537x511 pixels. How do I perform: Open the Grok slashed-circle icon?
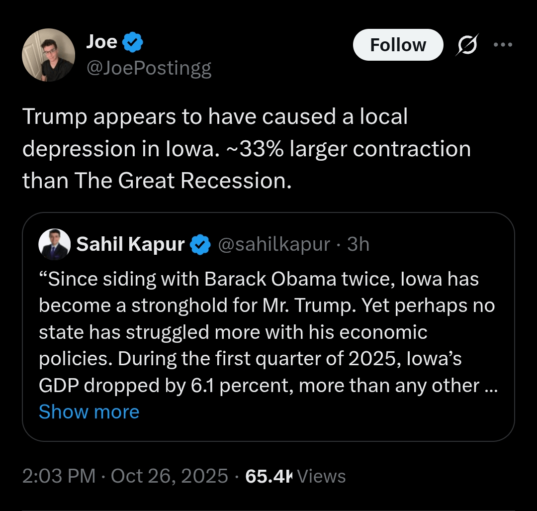(467, 45)
